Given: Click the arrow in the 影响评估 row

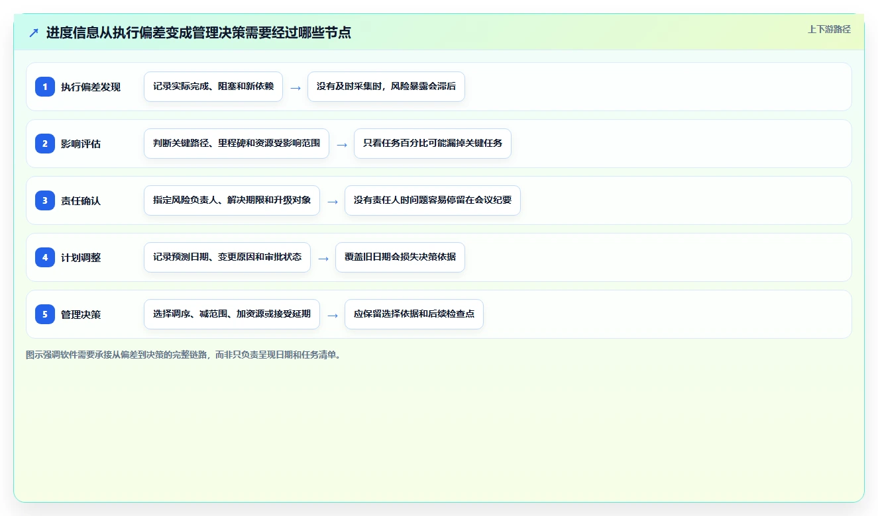Looking at the screenshot, I should pyautogui.click(x=342, y=144).
